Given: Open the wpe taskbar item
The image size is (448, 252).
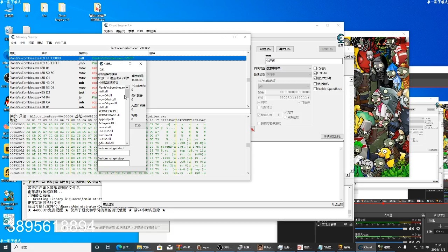Looking at the screenshot, I should (x=204, y=247).
